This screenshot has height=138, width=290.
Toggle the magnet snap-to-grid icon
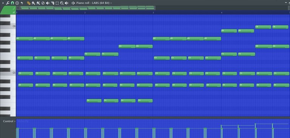pos(12,3)
